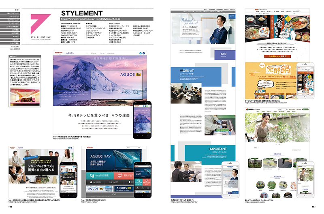Select the AI/RPA sidebar tag
The height and width of the screenshot is (214, 324).
pyautogui.click(x=9, y=36)
